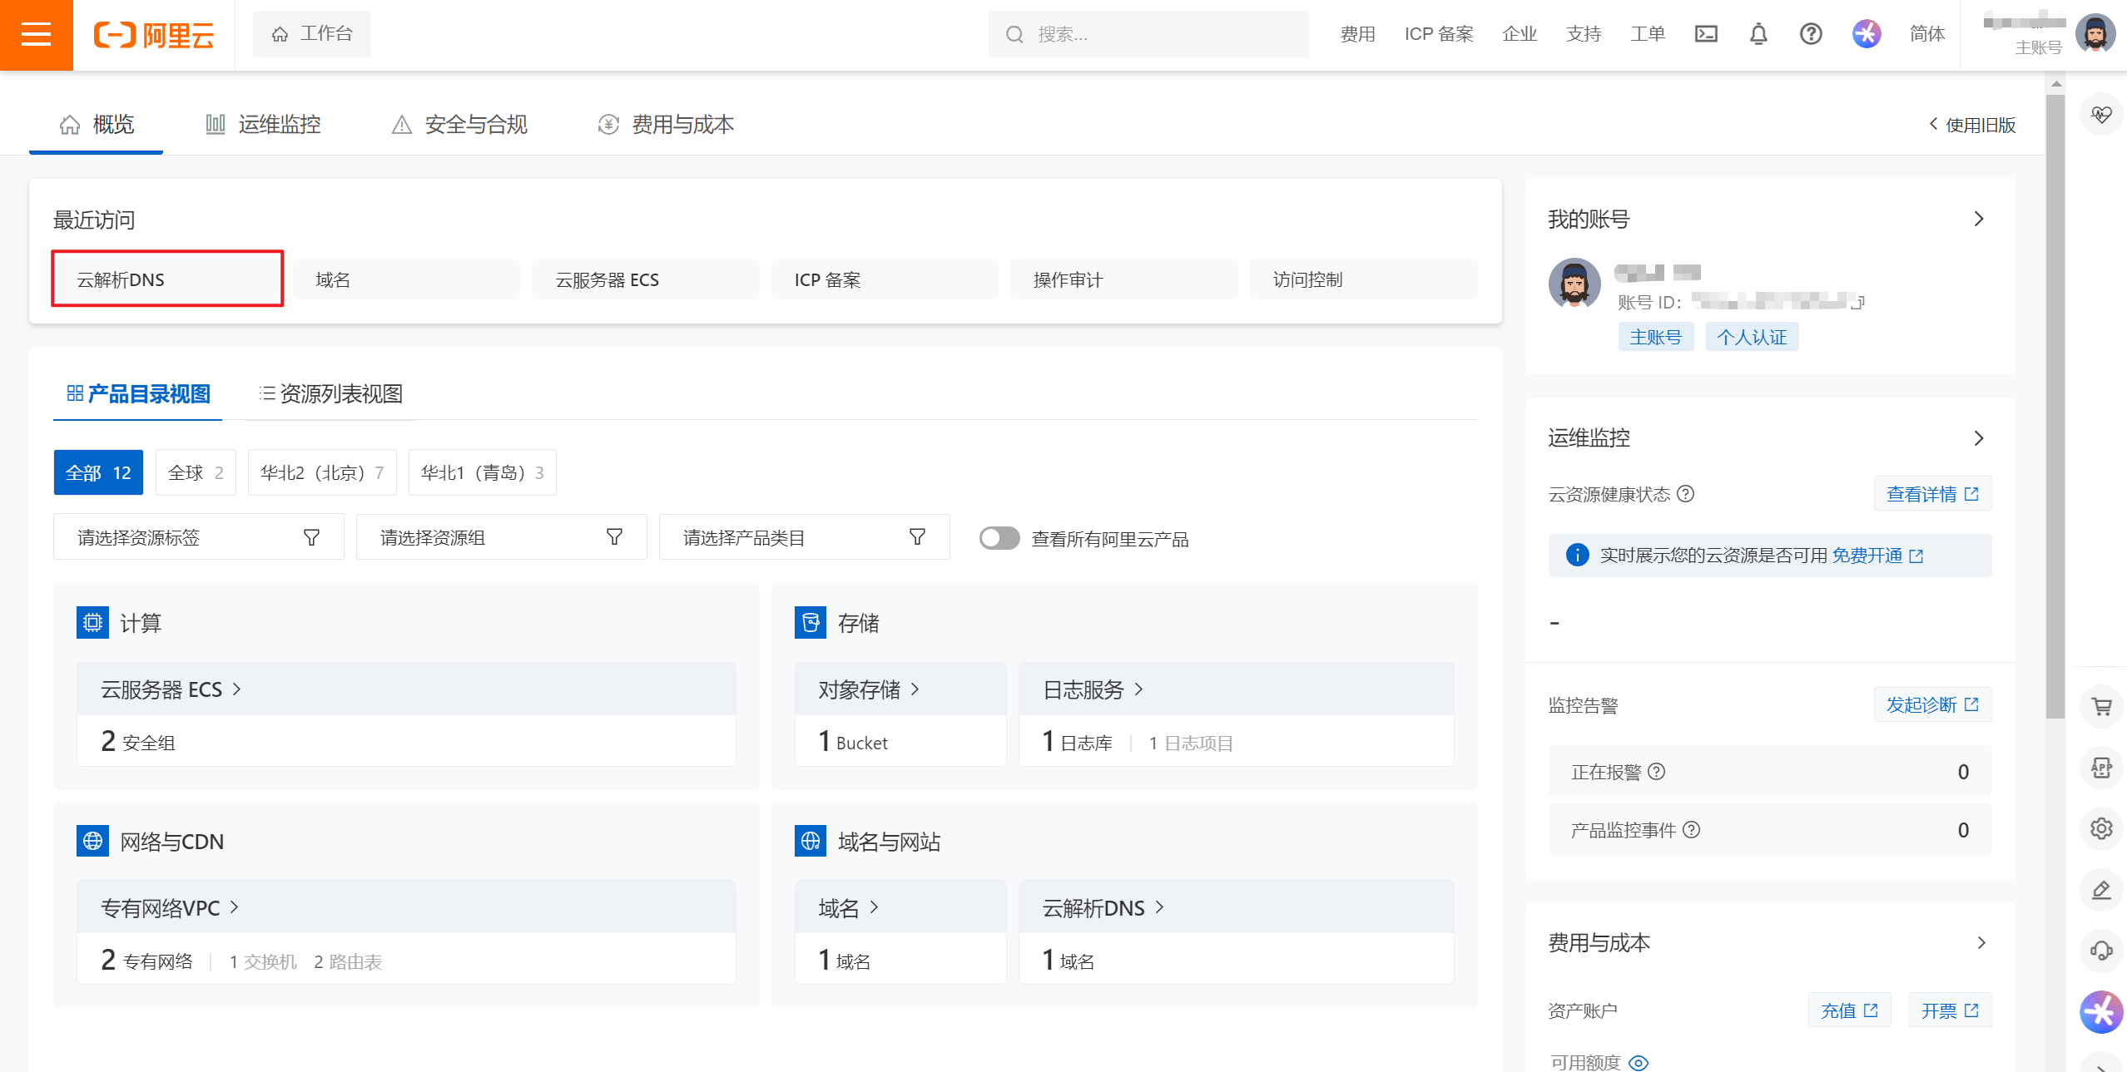The image size is (2127, 1072).
Task: Click 开票 button
Action: (1950, 1010)
